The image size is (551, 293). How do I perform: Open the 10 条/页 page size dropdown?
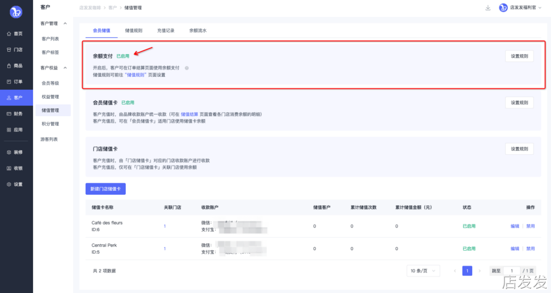coord(423,271)
